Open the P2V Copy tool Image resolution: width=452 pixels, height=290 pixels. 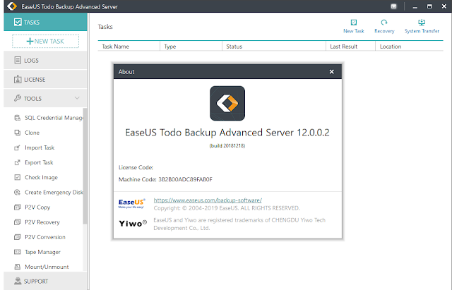[x=32, y=207]
